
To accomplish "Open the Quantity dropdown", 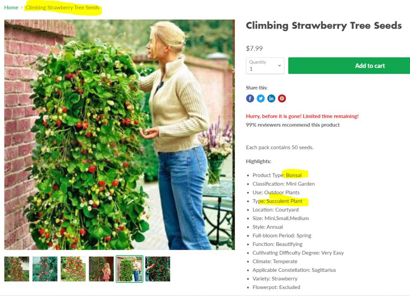I will tap(265, 66).
